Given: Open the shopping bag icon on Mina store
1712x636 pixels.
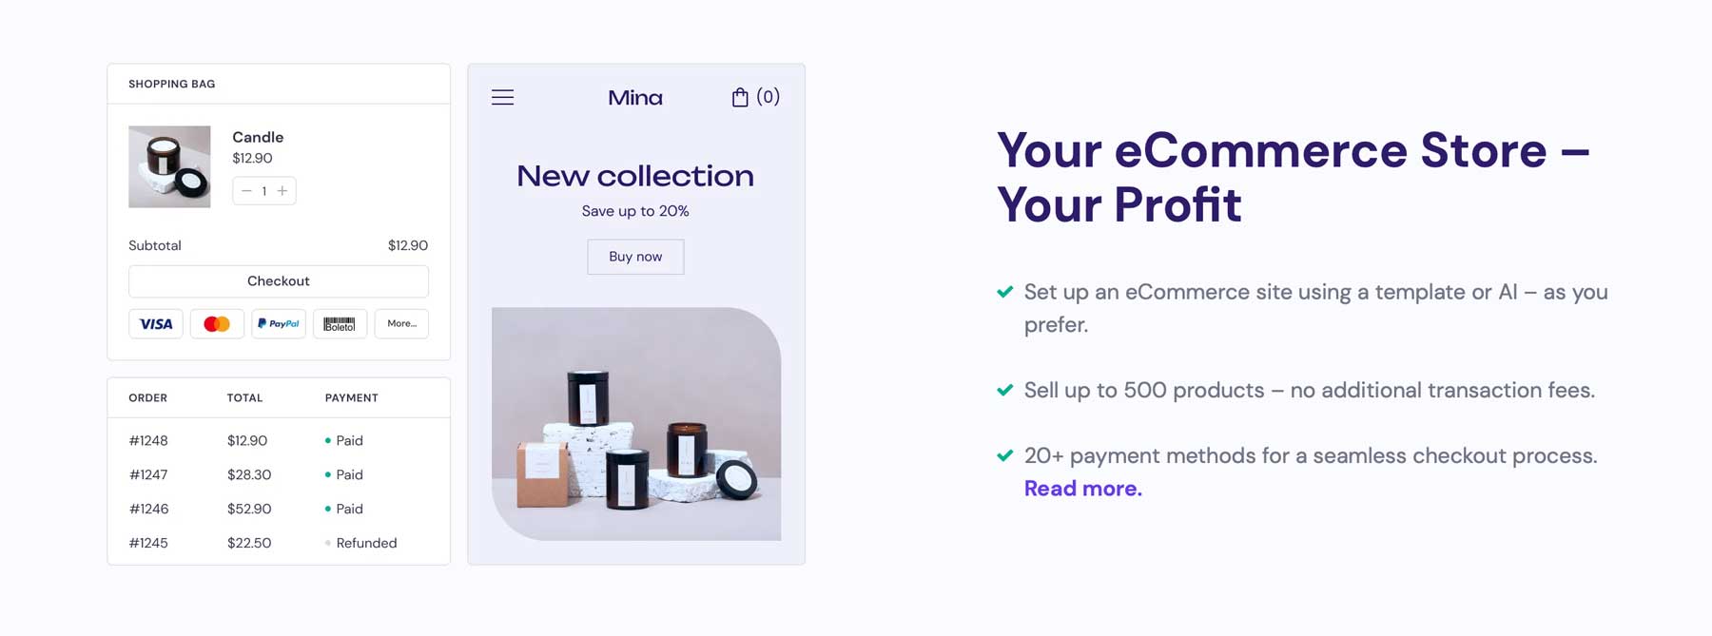Looking at the screenshot, I should (x=740, y=96).
